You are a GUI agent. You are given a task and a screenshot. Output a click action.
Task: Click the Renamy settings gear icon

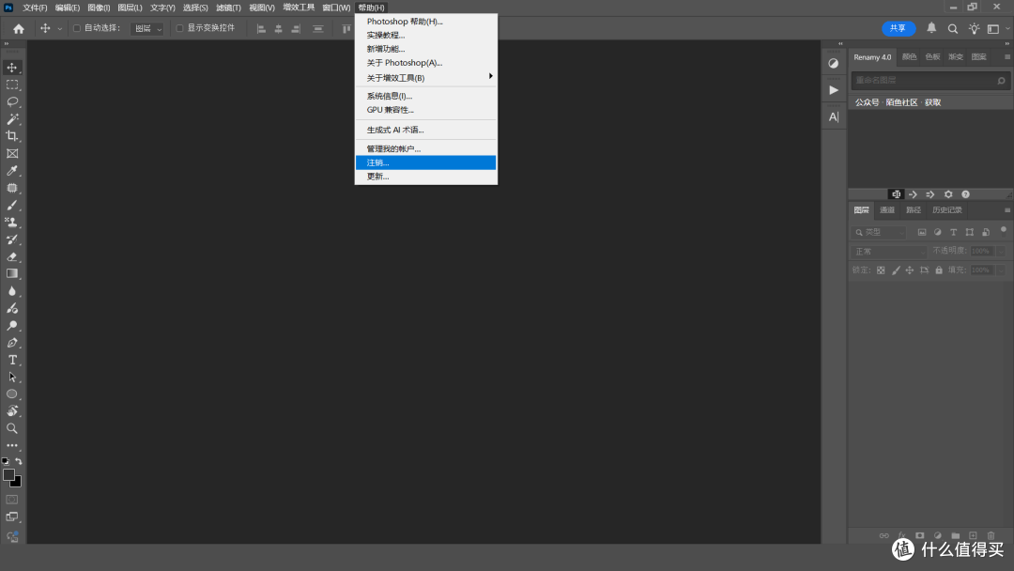[x=948, y=194]
